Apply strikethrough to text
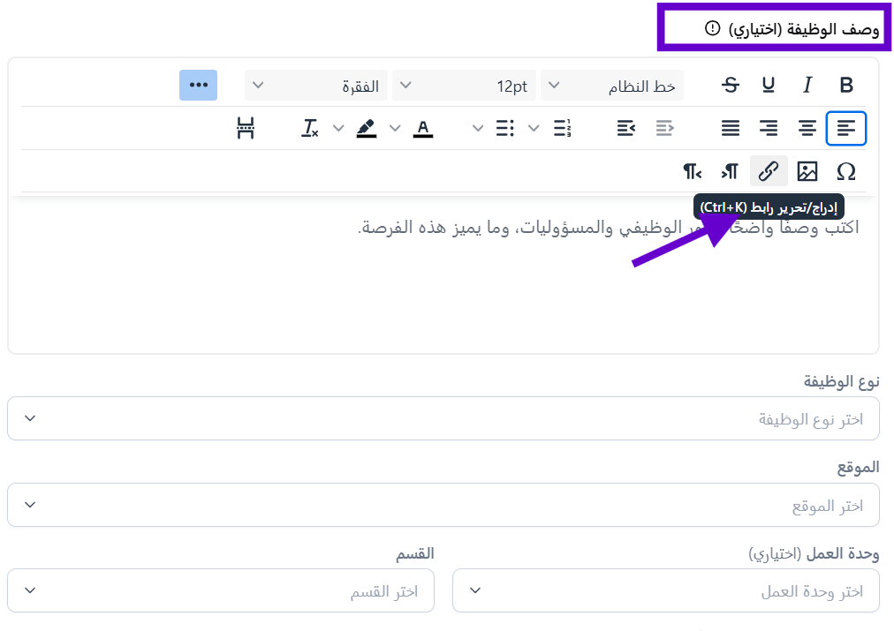The image size is (894, 631). [x=730, y=85]
